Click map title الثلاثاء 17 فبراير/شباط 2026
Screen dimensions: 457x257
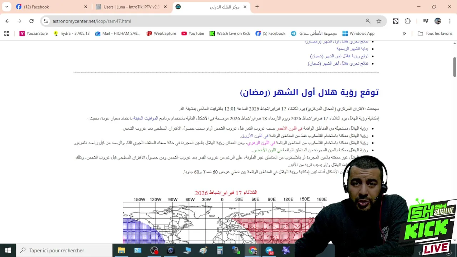click(x=226, y=193)
